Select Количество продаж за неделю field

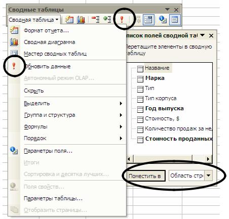coord(178,128)
